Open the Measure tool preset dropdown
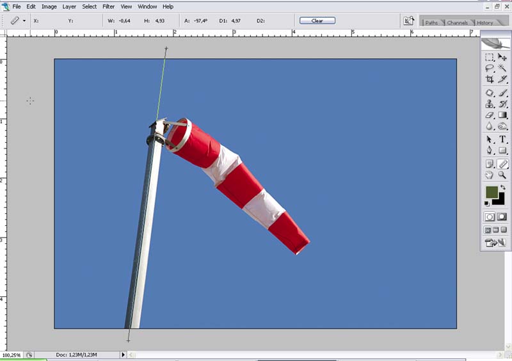The height and width of the screenshot is (361, 512). point(24,21)
